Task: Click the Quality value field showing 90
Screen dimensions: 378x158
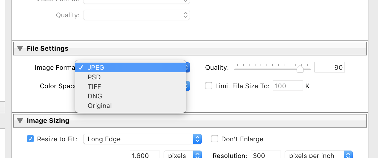Action: (x=330, y=67)
